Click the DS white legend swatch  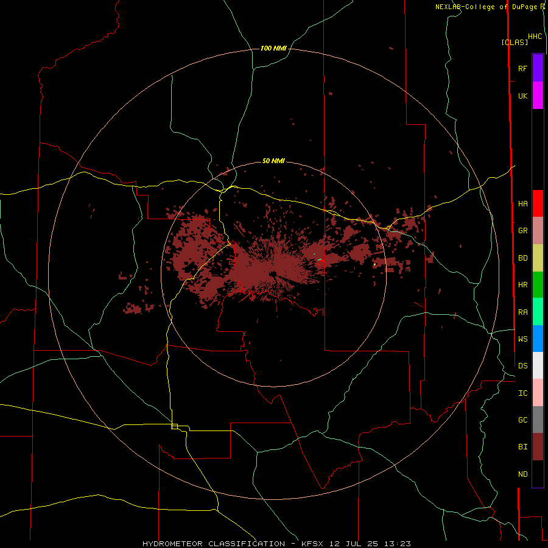tap(538, 365)
